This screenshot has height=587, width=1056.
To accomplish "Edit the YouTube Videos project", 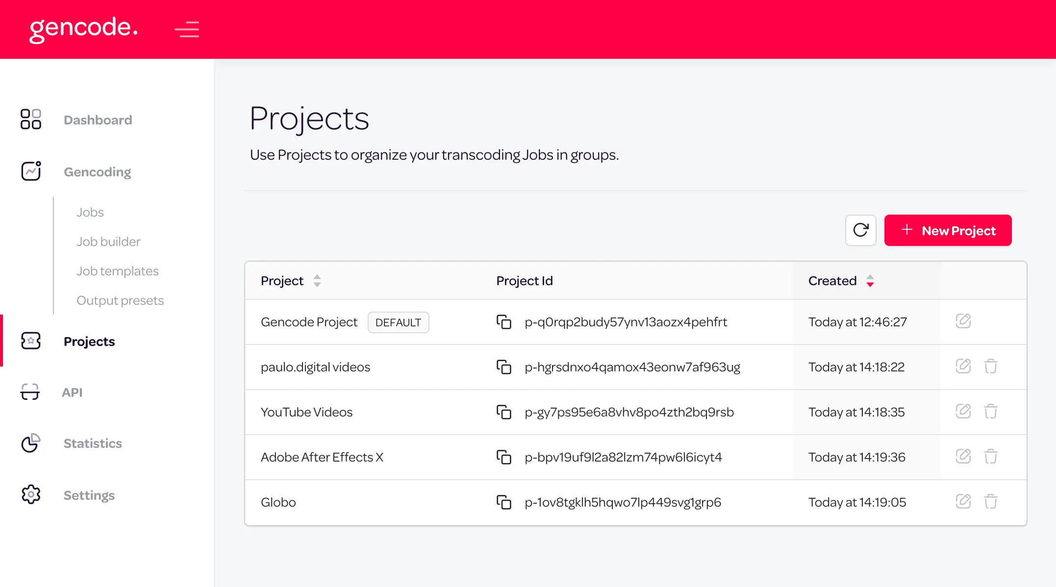I will [x=963, y=412].
